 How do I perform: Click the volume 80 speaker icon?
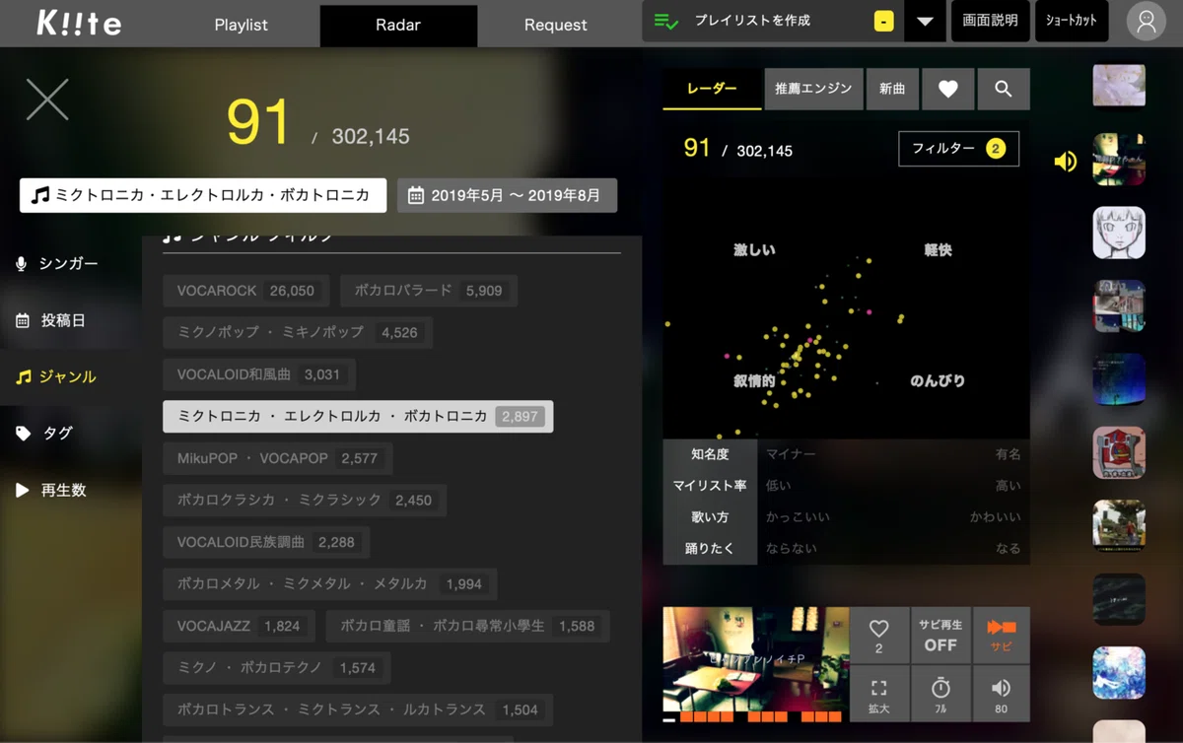pos(1002,694)
